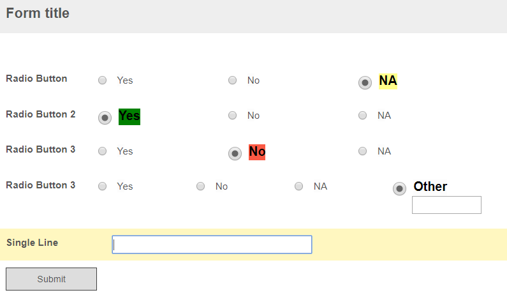Click the green-highlighted Yes label text

pyautogui.click(x=129, y=116)
